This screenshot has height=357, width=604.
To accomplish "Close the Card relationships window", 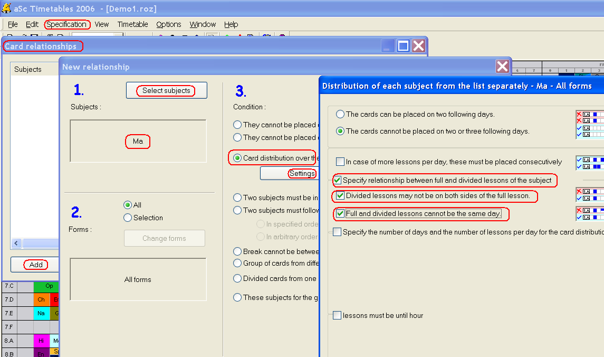I will tap(419, 46).
